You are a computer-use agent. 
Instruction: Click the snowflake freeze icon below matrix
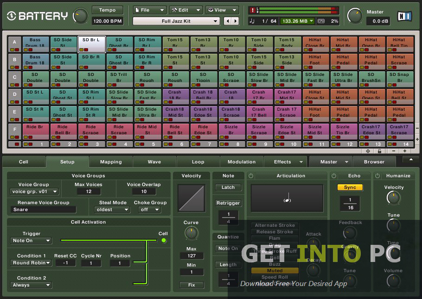pyautogui.click(x=368, y=151)
